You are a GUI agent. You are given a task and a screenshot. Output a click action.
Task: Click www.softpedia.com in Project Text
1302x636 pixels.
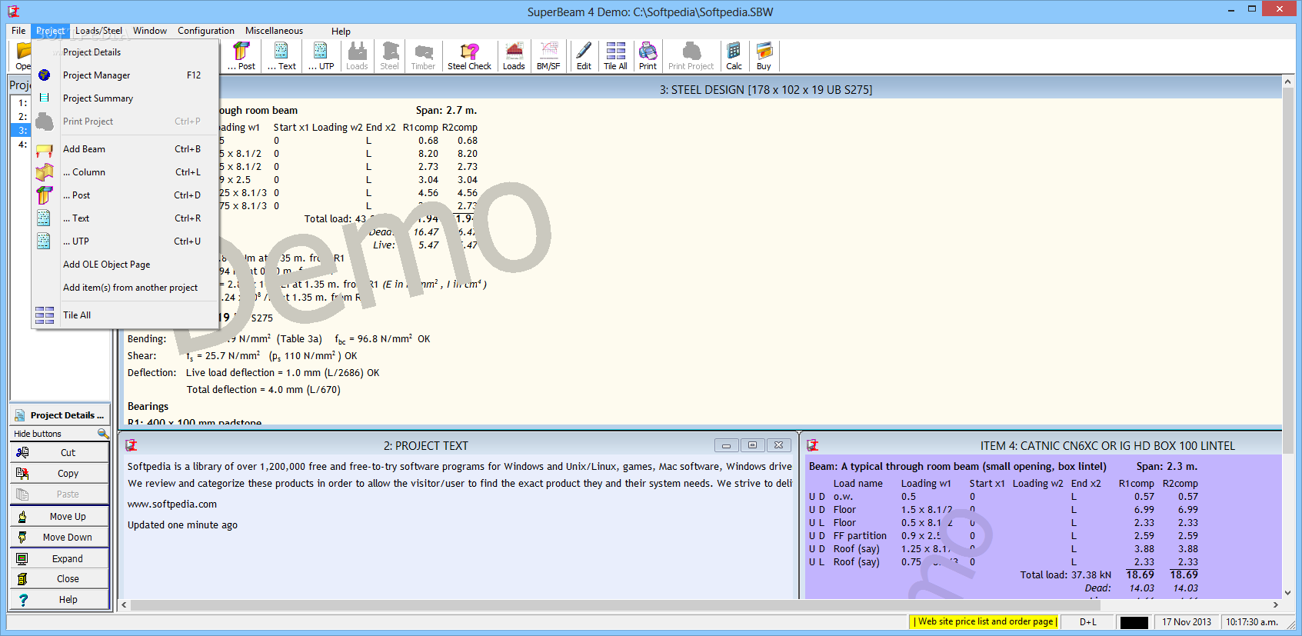click(172, 504)
